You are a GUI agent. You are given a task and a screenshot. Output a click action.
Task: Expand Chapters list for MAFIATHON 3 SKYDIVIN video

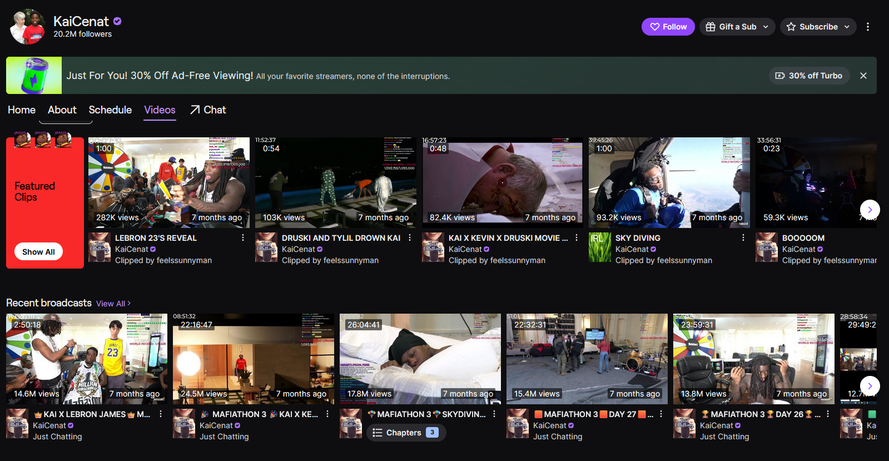pos(406,433)
